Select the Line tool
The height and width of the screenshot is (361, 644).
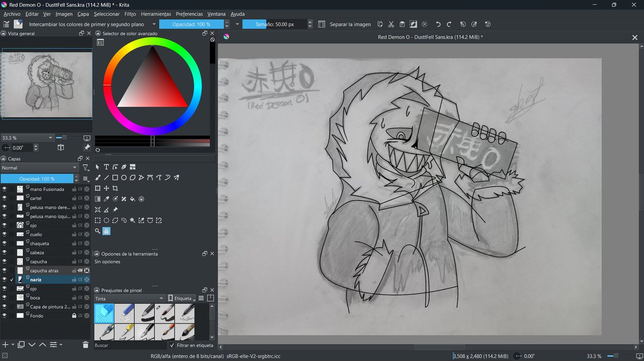click(106, 177)
